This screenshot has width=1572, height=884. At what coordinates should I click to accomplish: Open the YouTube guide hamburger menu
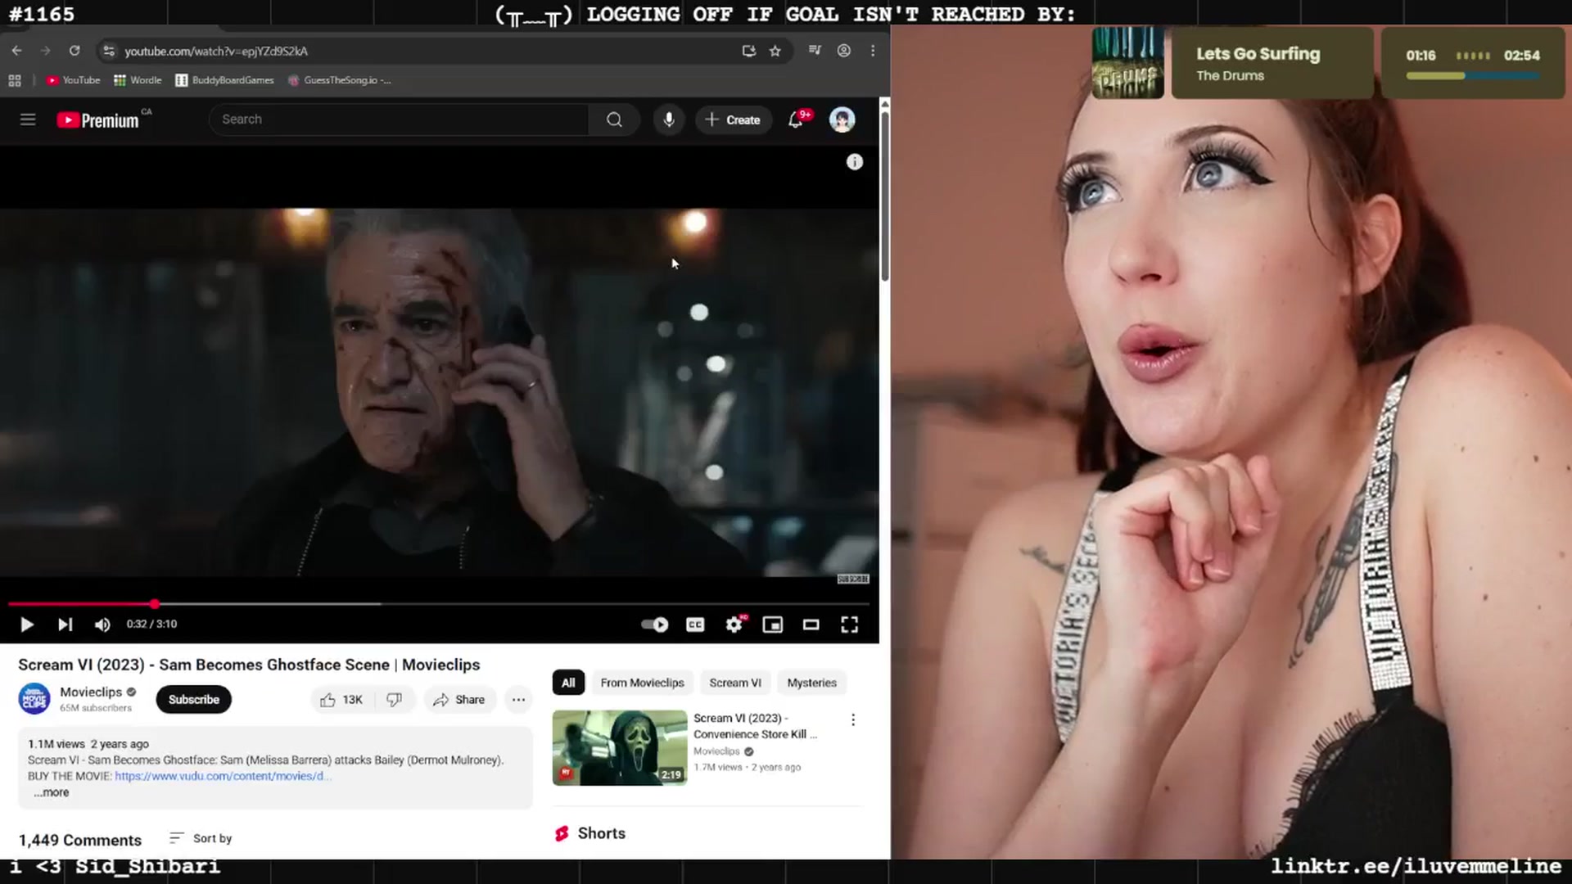pos(28,120)
